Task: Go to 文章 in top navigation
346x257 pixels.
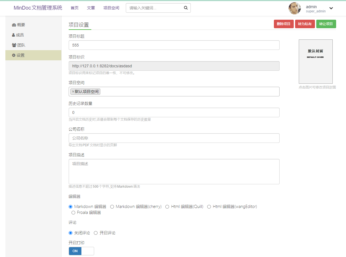Action: coord(91,8)
